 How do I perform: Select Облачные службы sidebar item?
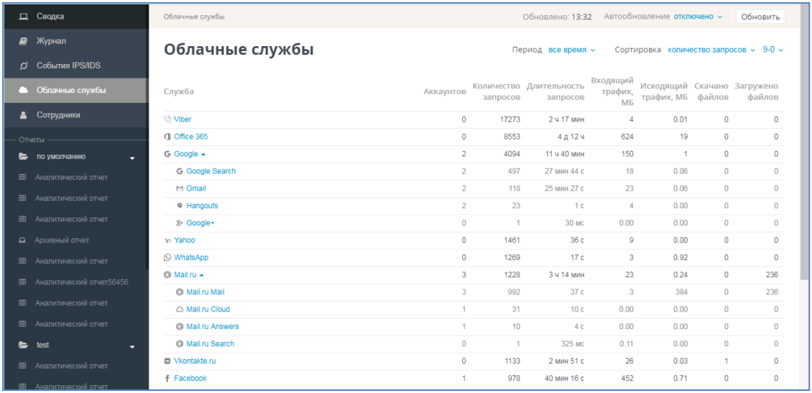(76, 90)
